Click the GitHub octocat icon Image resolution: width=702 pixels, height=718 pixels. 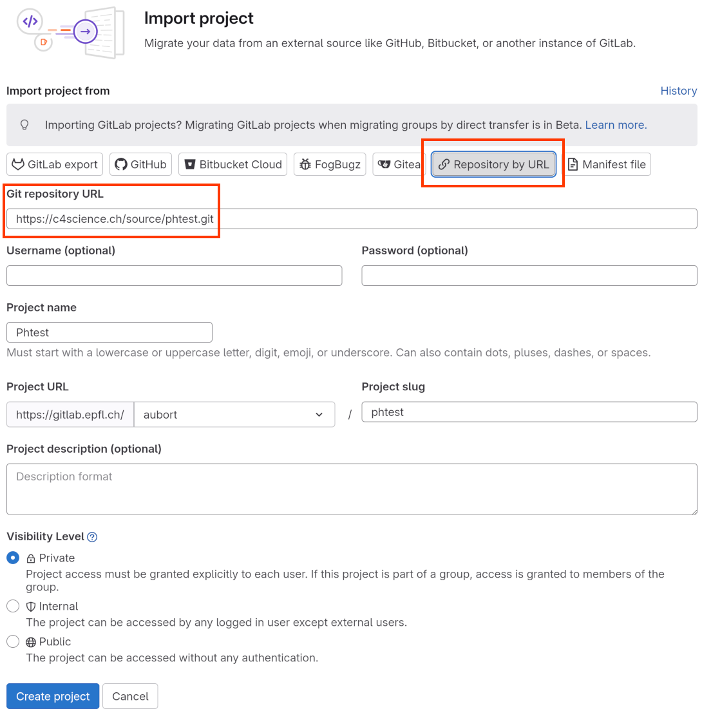click(121, 164)
